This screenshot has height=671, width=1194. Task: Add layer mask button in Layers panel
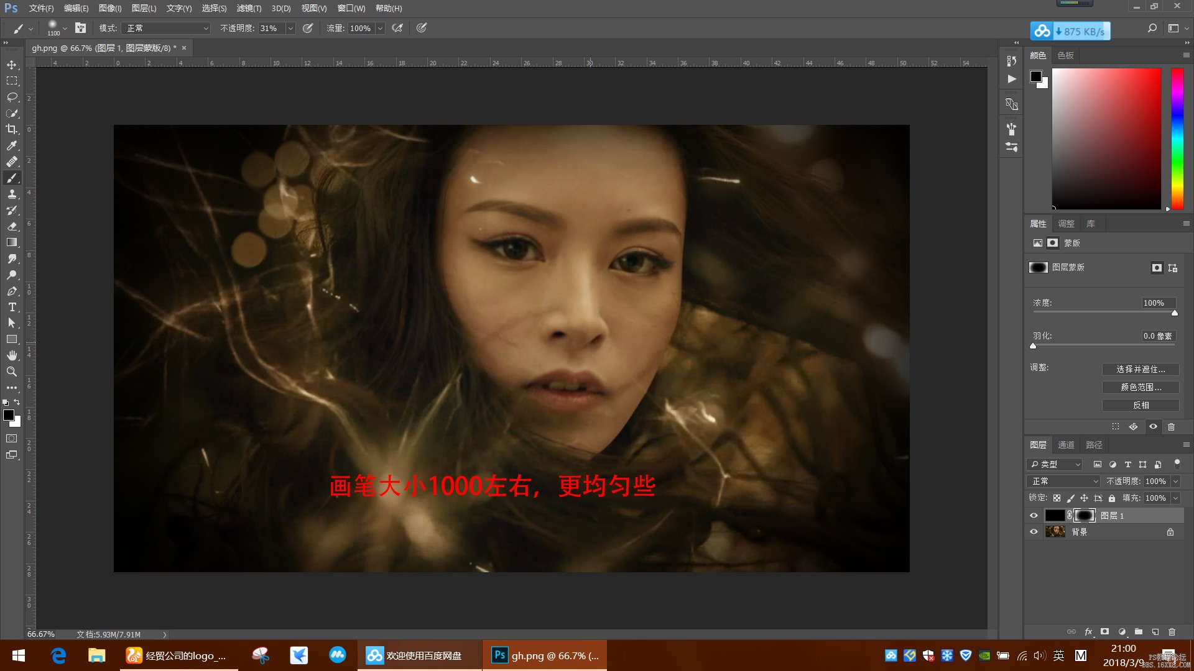(1105, 632)
